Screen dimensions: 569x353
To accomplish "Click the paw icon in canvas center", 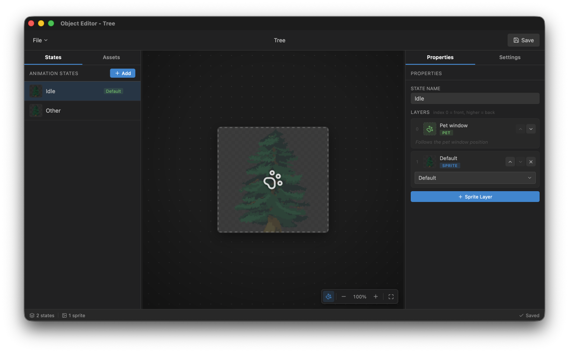I will click(x=273, y=180).
